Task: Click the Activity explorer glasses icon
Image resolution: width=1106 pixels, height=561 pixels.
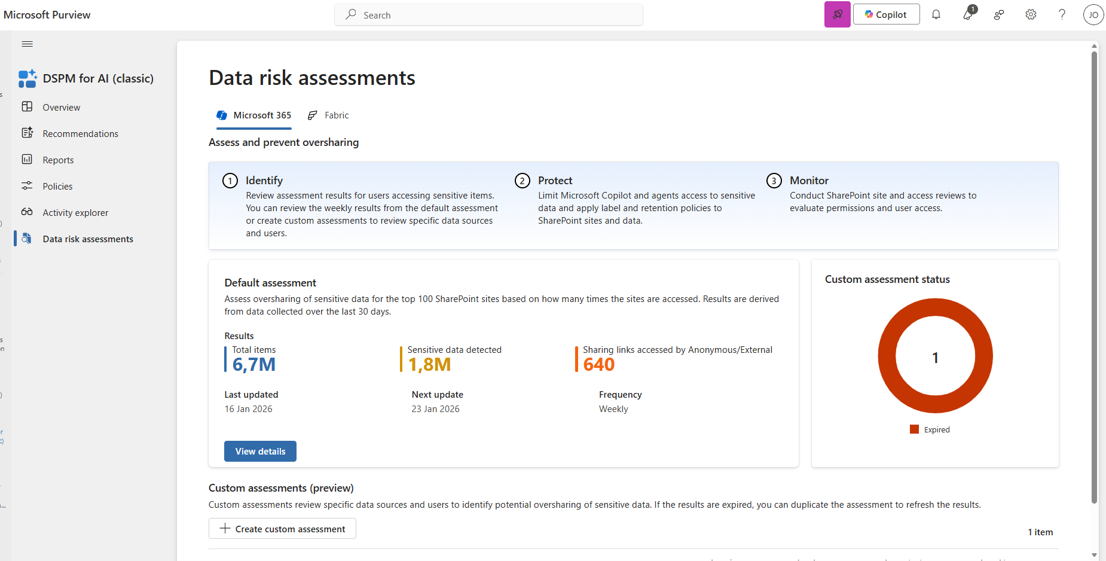Action: click(27, 212)
